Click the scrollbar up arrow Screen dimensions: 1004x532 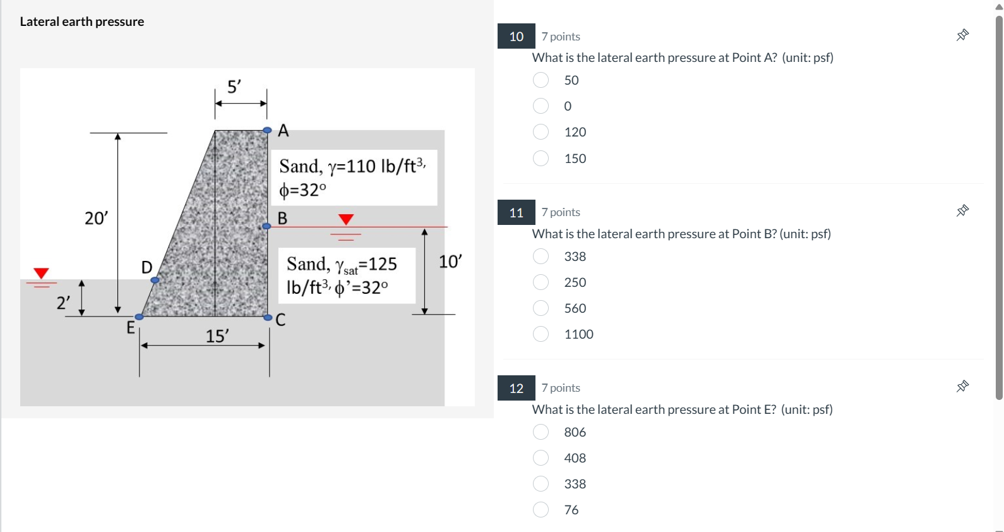click(x=998, y=5)
